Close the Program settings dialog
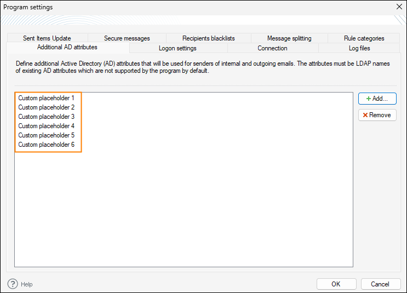The image size is (407, 293). (399, 7)
